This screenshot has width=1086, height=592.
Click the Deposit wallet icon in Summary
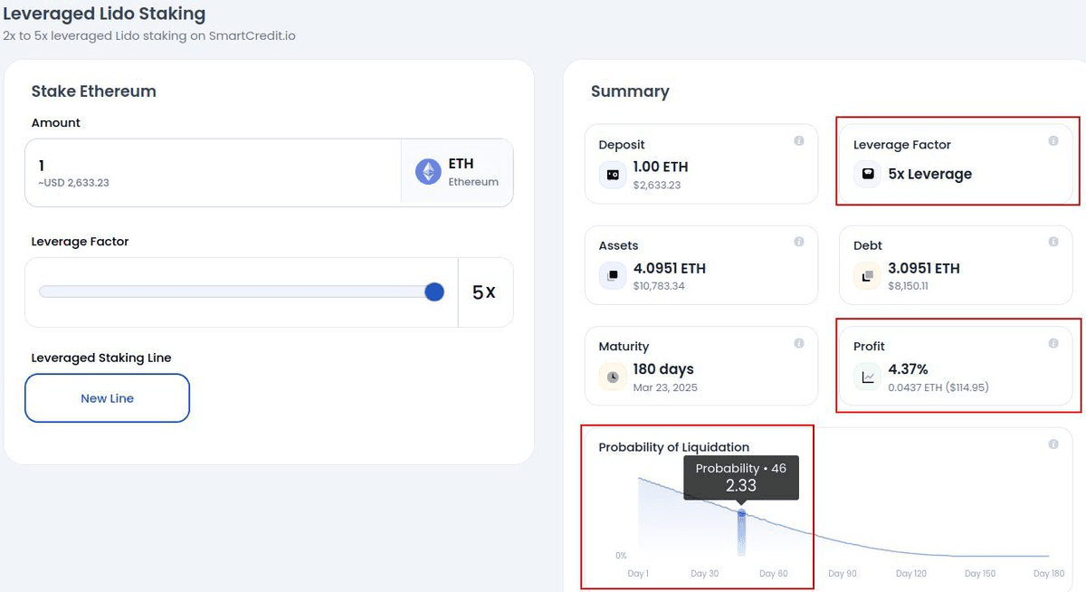[613, 174]
